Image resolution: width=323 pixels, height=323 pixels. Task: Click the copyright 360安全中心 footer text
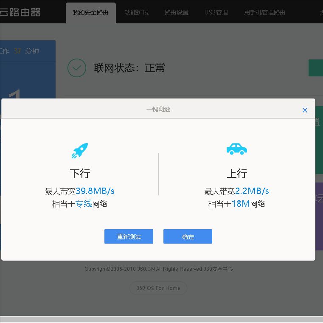click(x=158, y=269)
